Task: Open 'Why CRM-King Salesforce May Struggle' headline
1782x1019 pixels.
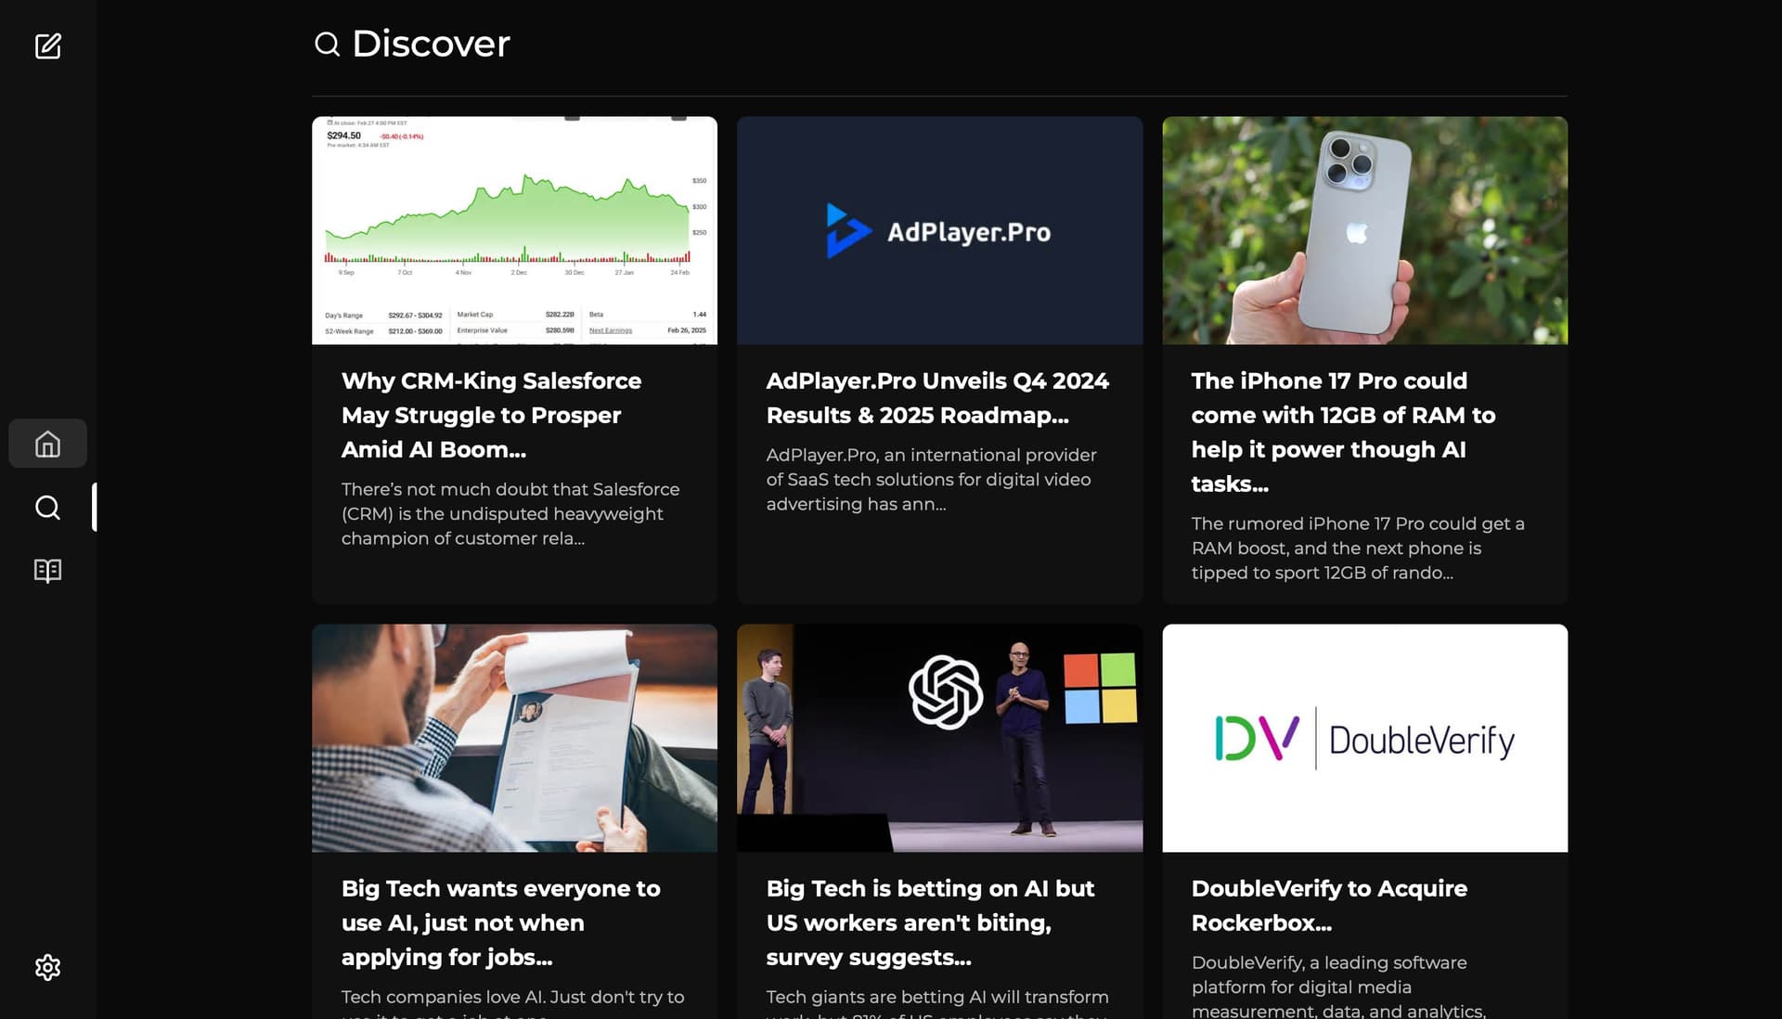Action: pos(491,415)
